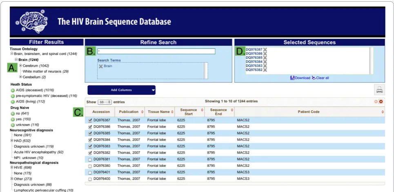
Task: Select Diagnosis unknown (88) filter
Action: point(33,185)
